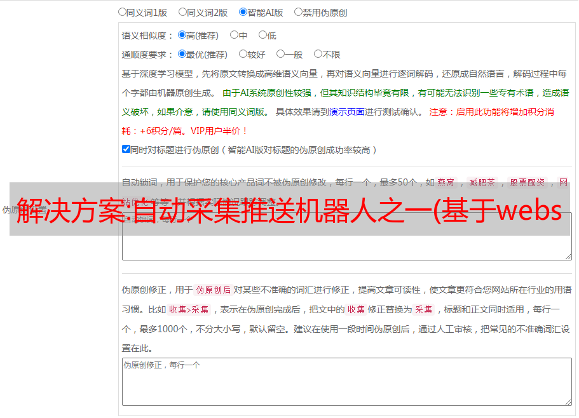The height and width of the screenshot is (418, 579).
Task: Click the 伪原创后 highlighted keyword
Action: tap(214, 290)
